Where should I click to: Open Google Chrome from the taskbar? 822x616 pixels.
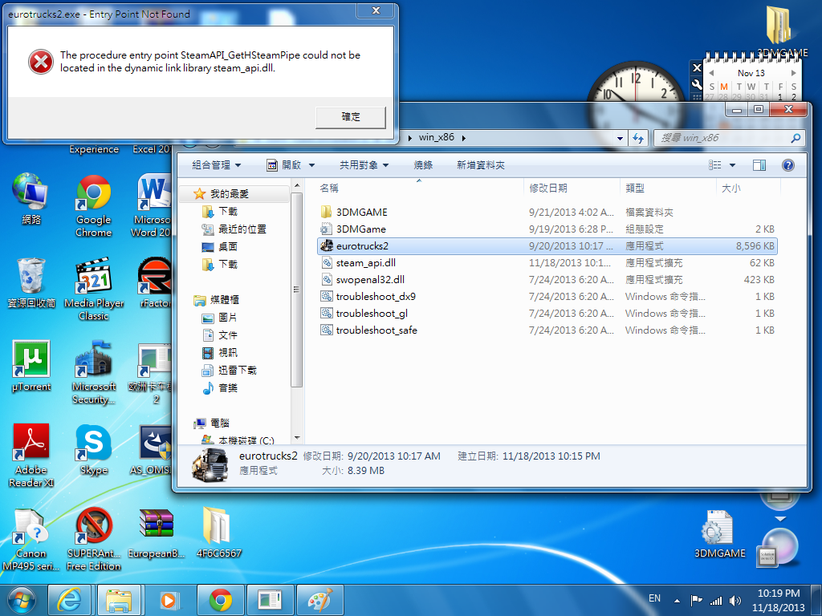(221, 600)
